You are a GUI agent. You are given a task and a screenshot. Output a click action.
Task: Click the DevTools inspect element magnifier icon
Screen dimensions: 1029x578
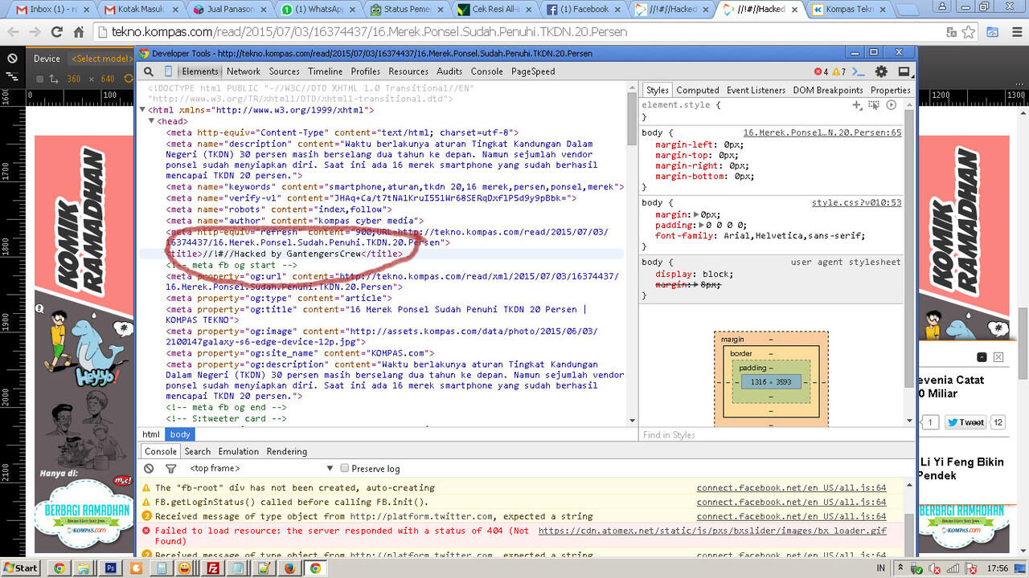coord(149,71)
